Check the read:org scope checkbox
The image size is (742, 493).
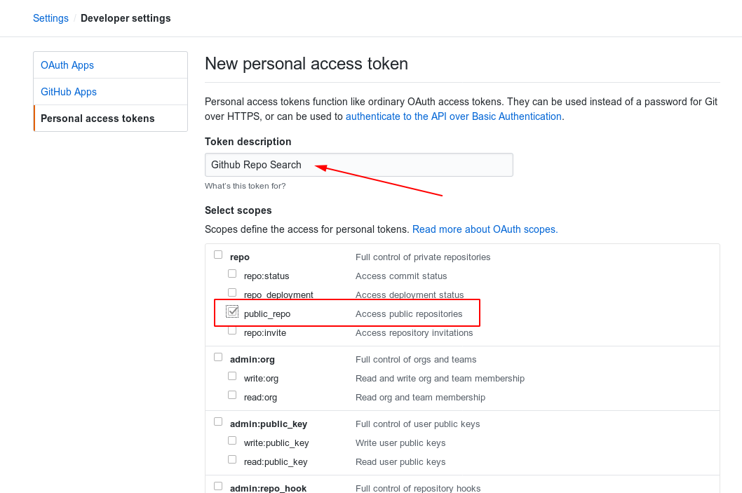point(232,396)
